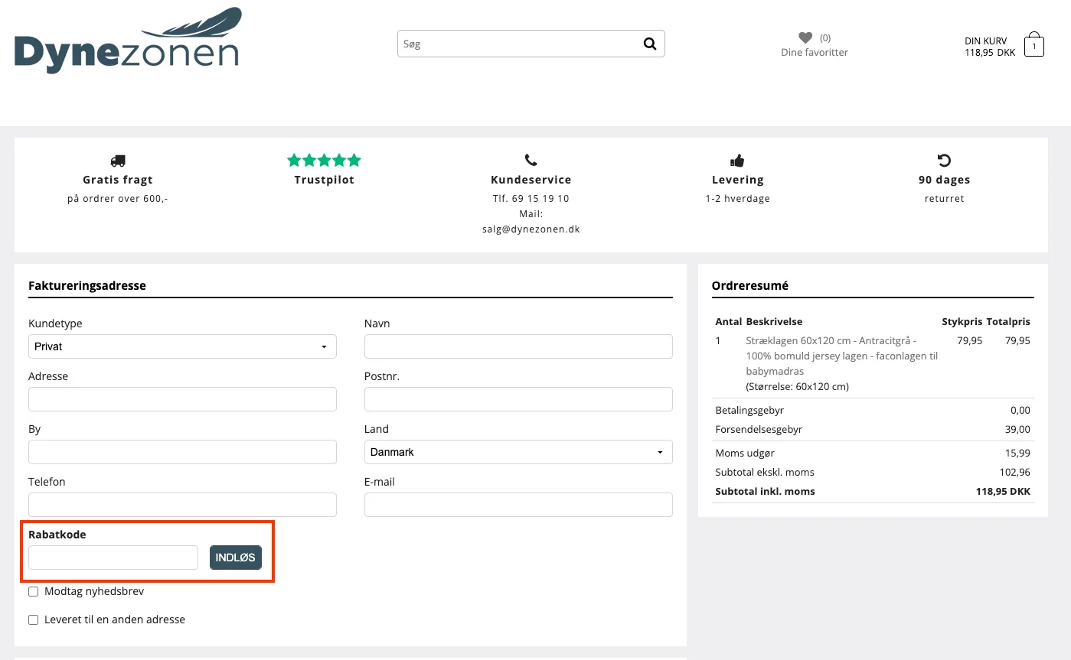Image resolution: width=1071 pixels, height=660 pixels.
Task: Click the Trustpilot green stars
Action: coord(324,161)
